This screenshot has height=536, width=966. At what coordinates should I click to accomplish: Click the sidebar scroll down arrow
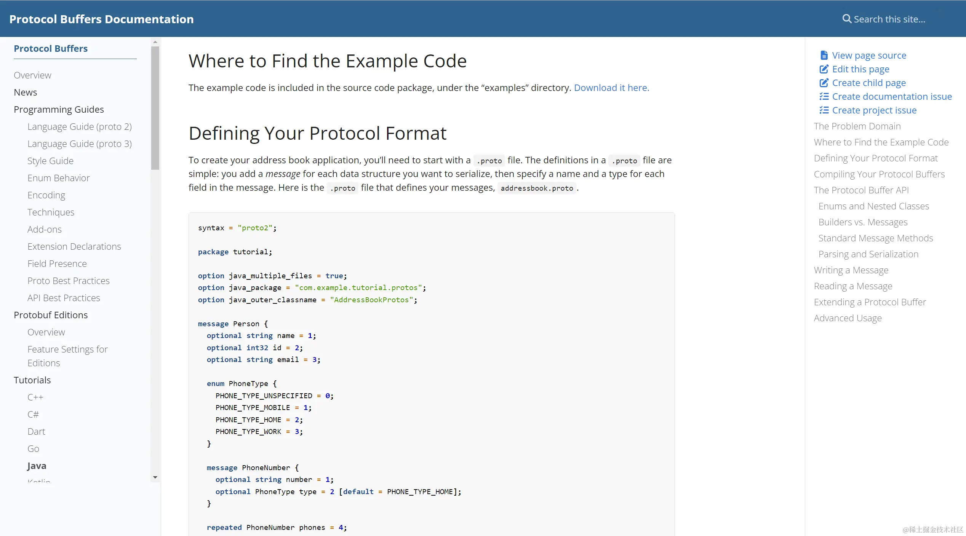coord(155,477)
